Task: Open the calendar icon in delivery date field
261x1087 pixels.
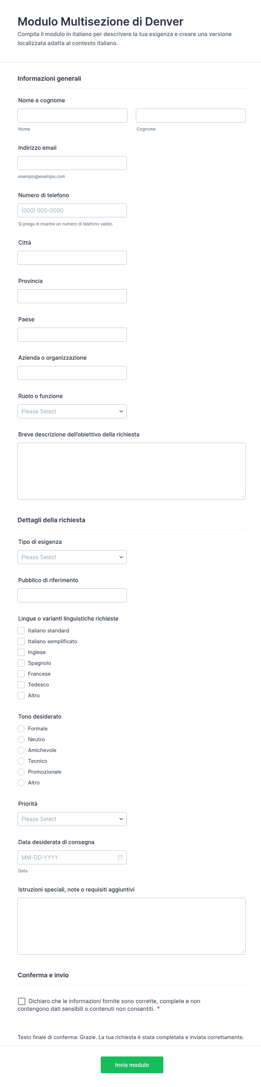Action: click(120, 857)
